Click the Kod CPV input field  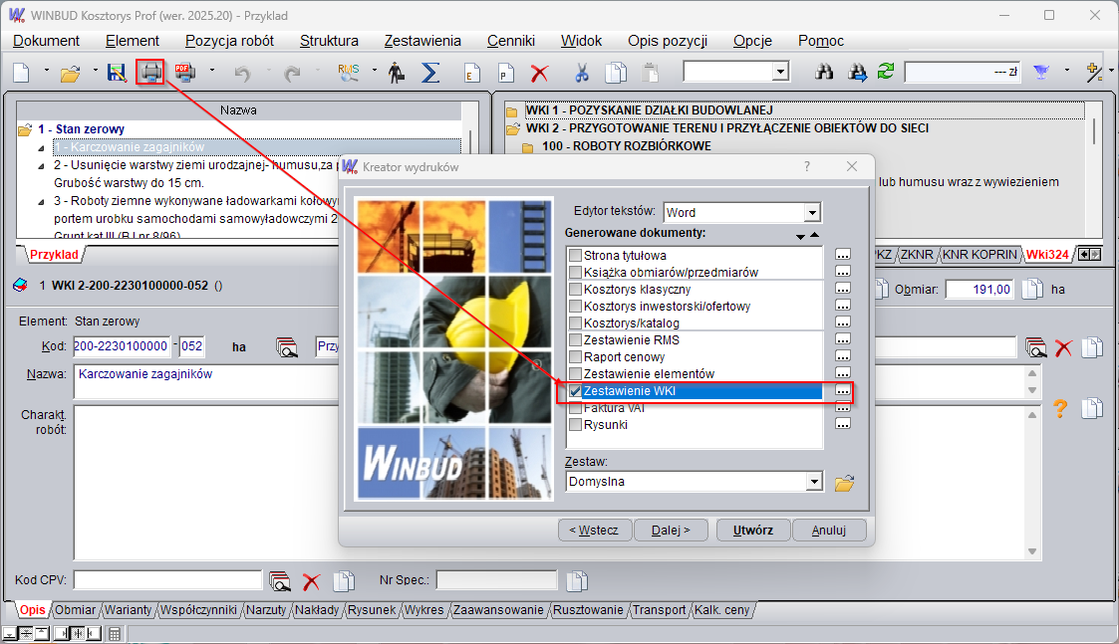[x=167, y=580]
